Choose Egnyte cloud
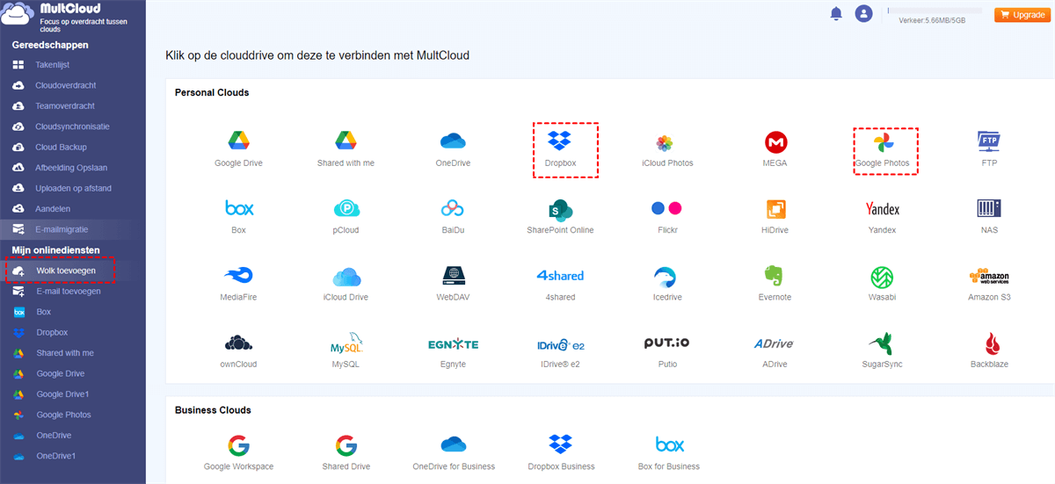Screen dimensions: 1055x484 coord(454,343)
